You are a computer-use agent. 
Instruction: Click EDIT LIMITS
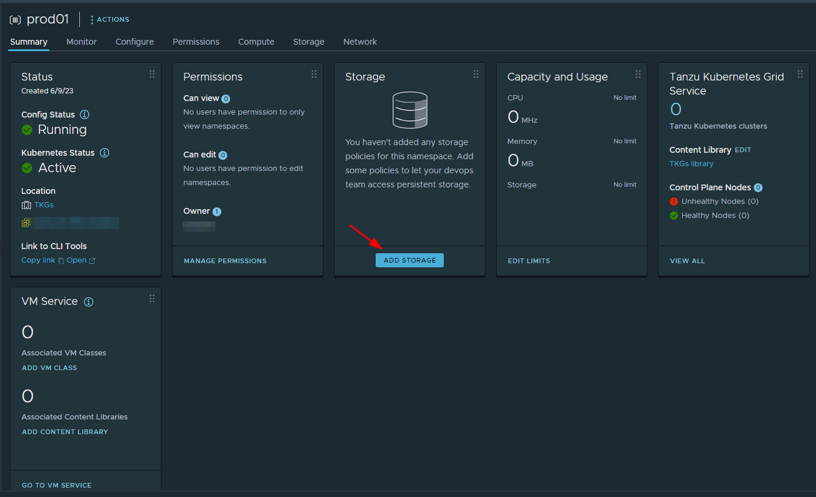pyautogui.click(x=529, y=261)
